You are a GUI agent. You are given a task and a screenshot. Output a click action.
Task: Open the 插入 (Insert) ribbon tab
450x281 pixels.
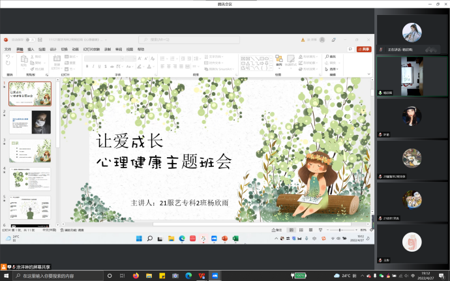pos(30,49)
